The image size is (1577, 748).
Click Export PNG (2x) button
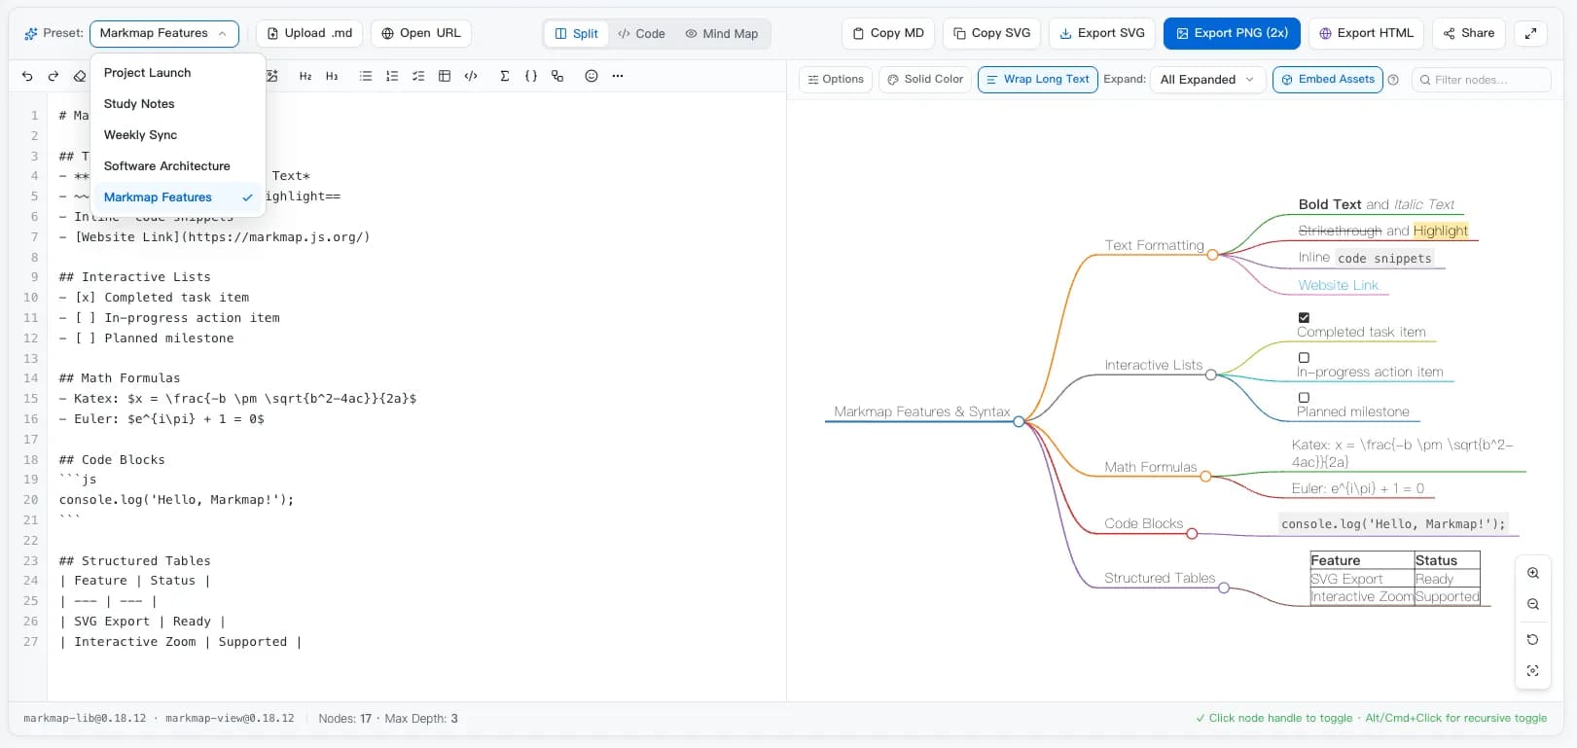coord(1232,33)
